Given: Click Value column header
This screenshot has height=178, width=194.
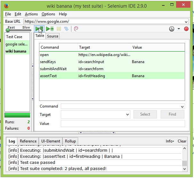Looking at the screenshot, I should (158, 47).
